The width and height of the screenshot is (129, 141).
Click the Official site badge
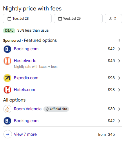click(x=56, y=109)
